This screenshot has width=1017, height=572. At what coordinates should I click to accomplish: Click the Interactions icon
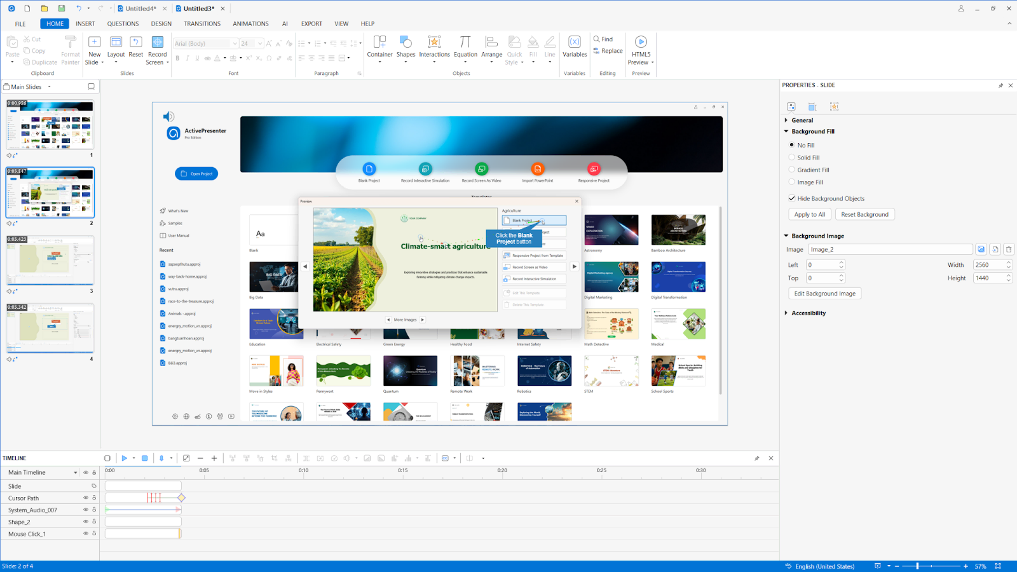[434, 43]
